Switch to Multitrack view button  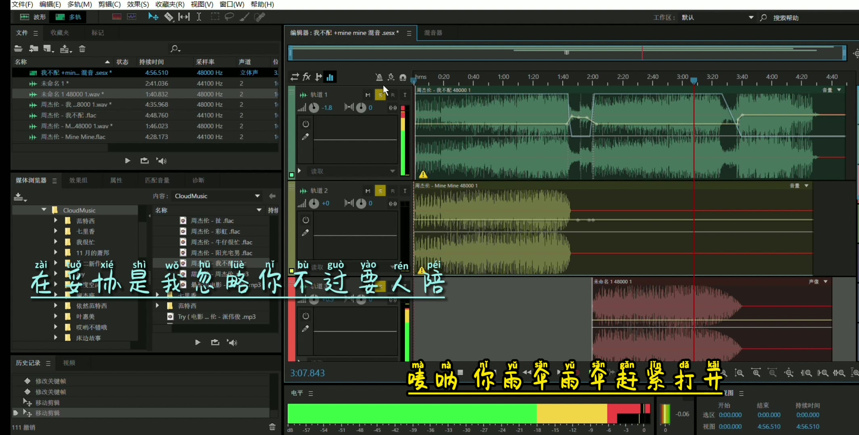pyautogui.click(x=68, y=17)
